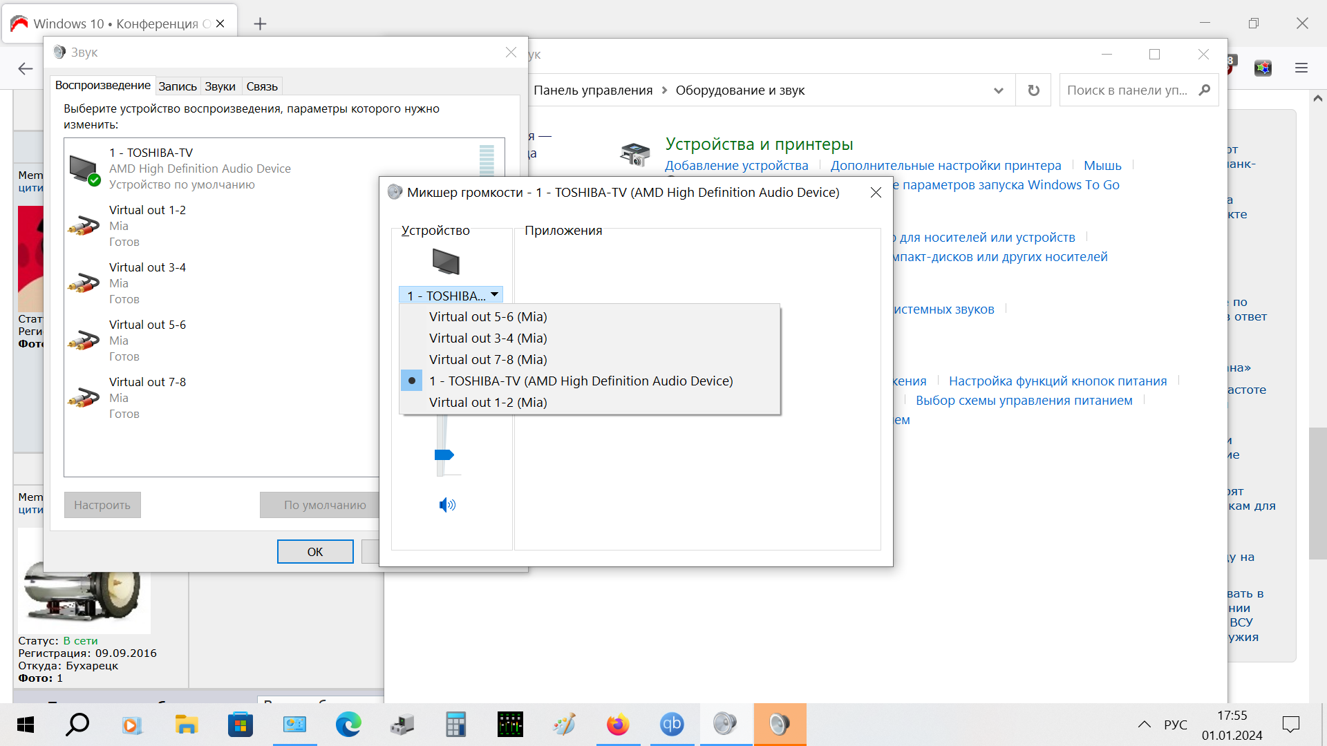The width and height of the screenshot is (1327, 746).
Task: Click the refresh button in address bar
Action: point(1033,90)
